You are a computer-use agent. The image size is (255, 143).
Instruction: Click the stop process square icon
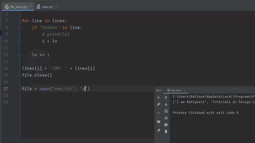pos(159,113)
